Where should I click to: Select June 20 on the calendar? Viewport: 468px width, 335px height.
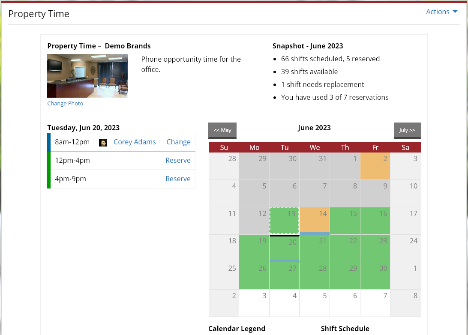coord(284,248)
